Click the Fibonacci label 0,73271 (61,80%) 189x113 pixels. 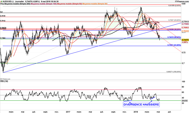point(174,45)
